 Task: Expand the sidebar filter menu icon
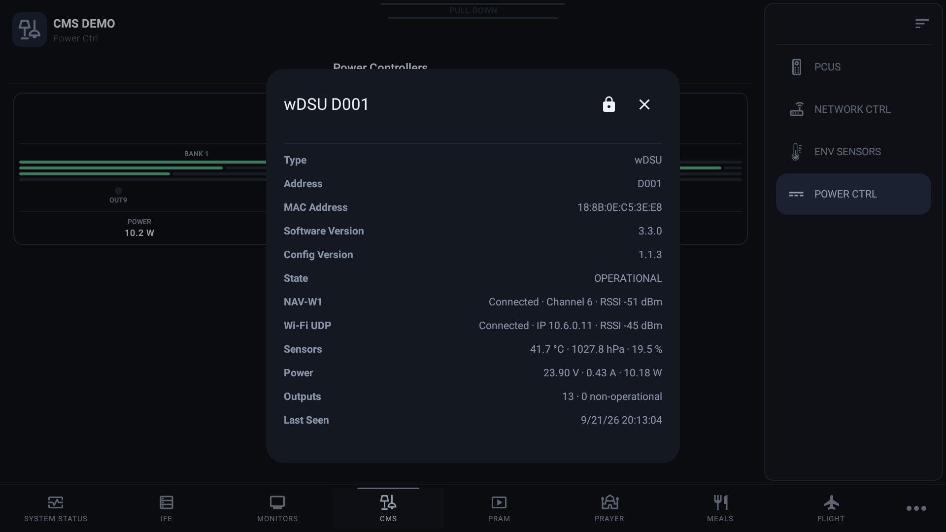click(x=922, y=24)
